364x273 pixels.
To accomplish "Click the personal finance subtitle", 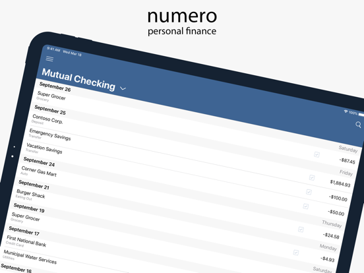I will [182, 32].
